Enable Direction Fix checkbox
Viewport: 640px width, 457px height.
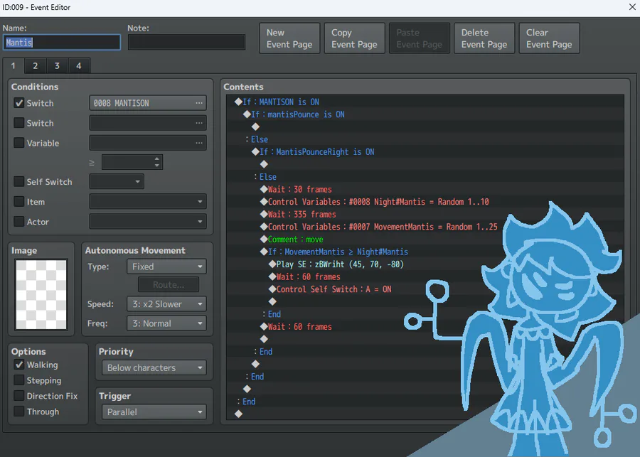point(18,396)
